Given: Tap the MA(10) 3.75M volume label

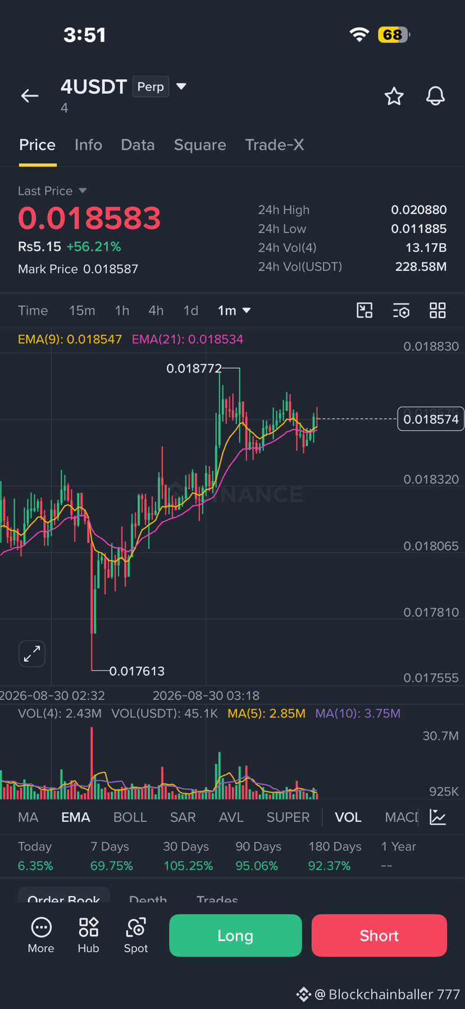Looking at the screenshot, I should click(x=358, y=713).
